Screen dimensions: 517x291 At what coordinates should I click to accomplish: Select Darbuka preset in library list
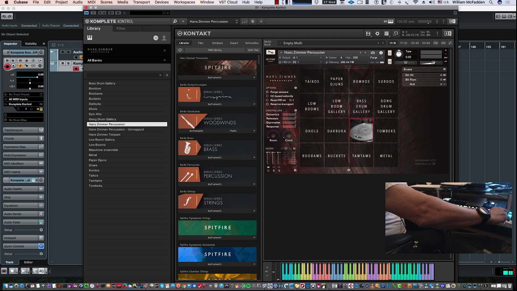95,104
